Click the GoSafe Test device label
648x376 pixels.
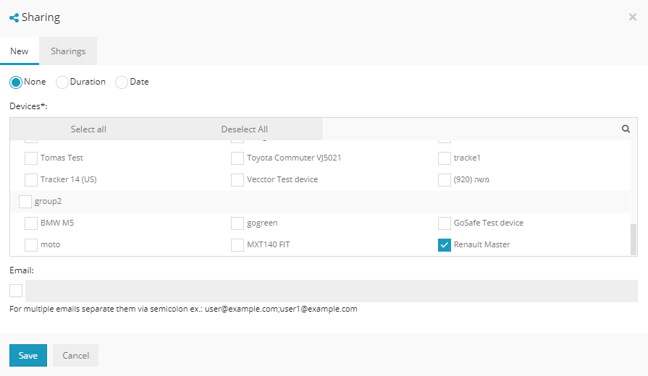pos(489,223)
